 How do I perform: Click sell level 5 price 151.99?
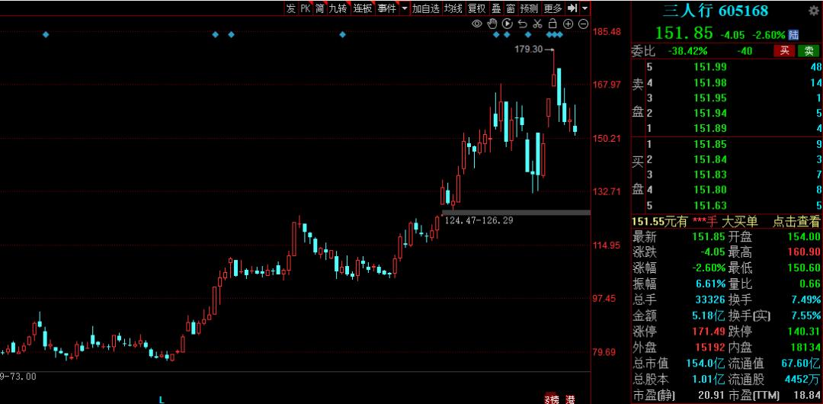(709, 67)
